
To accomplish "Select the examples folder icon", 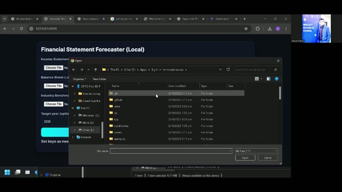I will point(111,139).
